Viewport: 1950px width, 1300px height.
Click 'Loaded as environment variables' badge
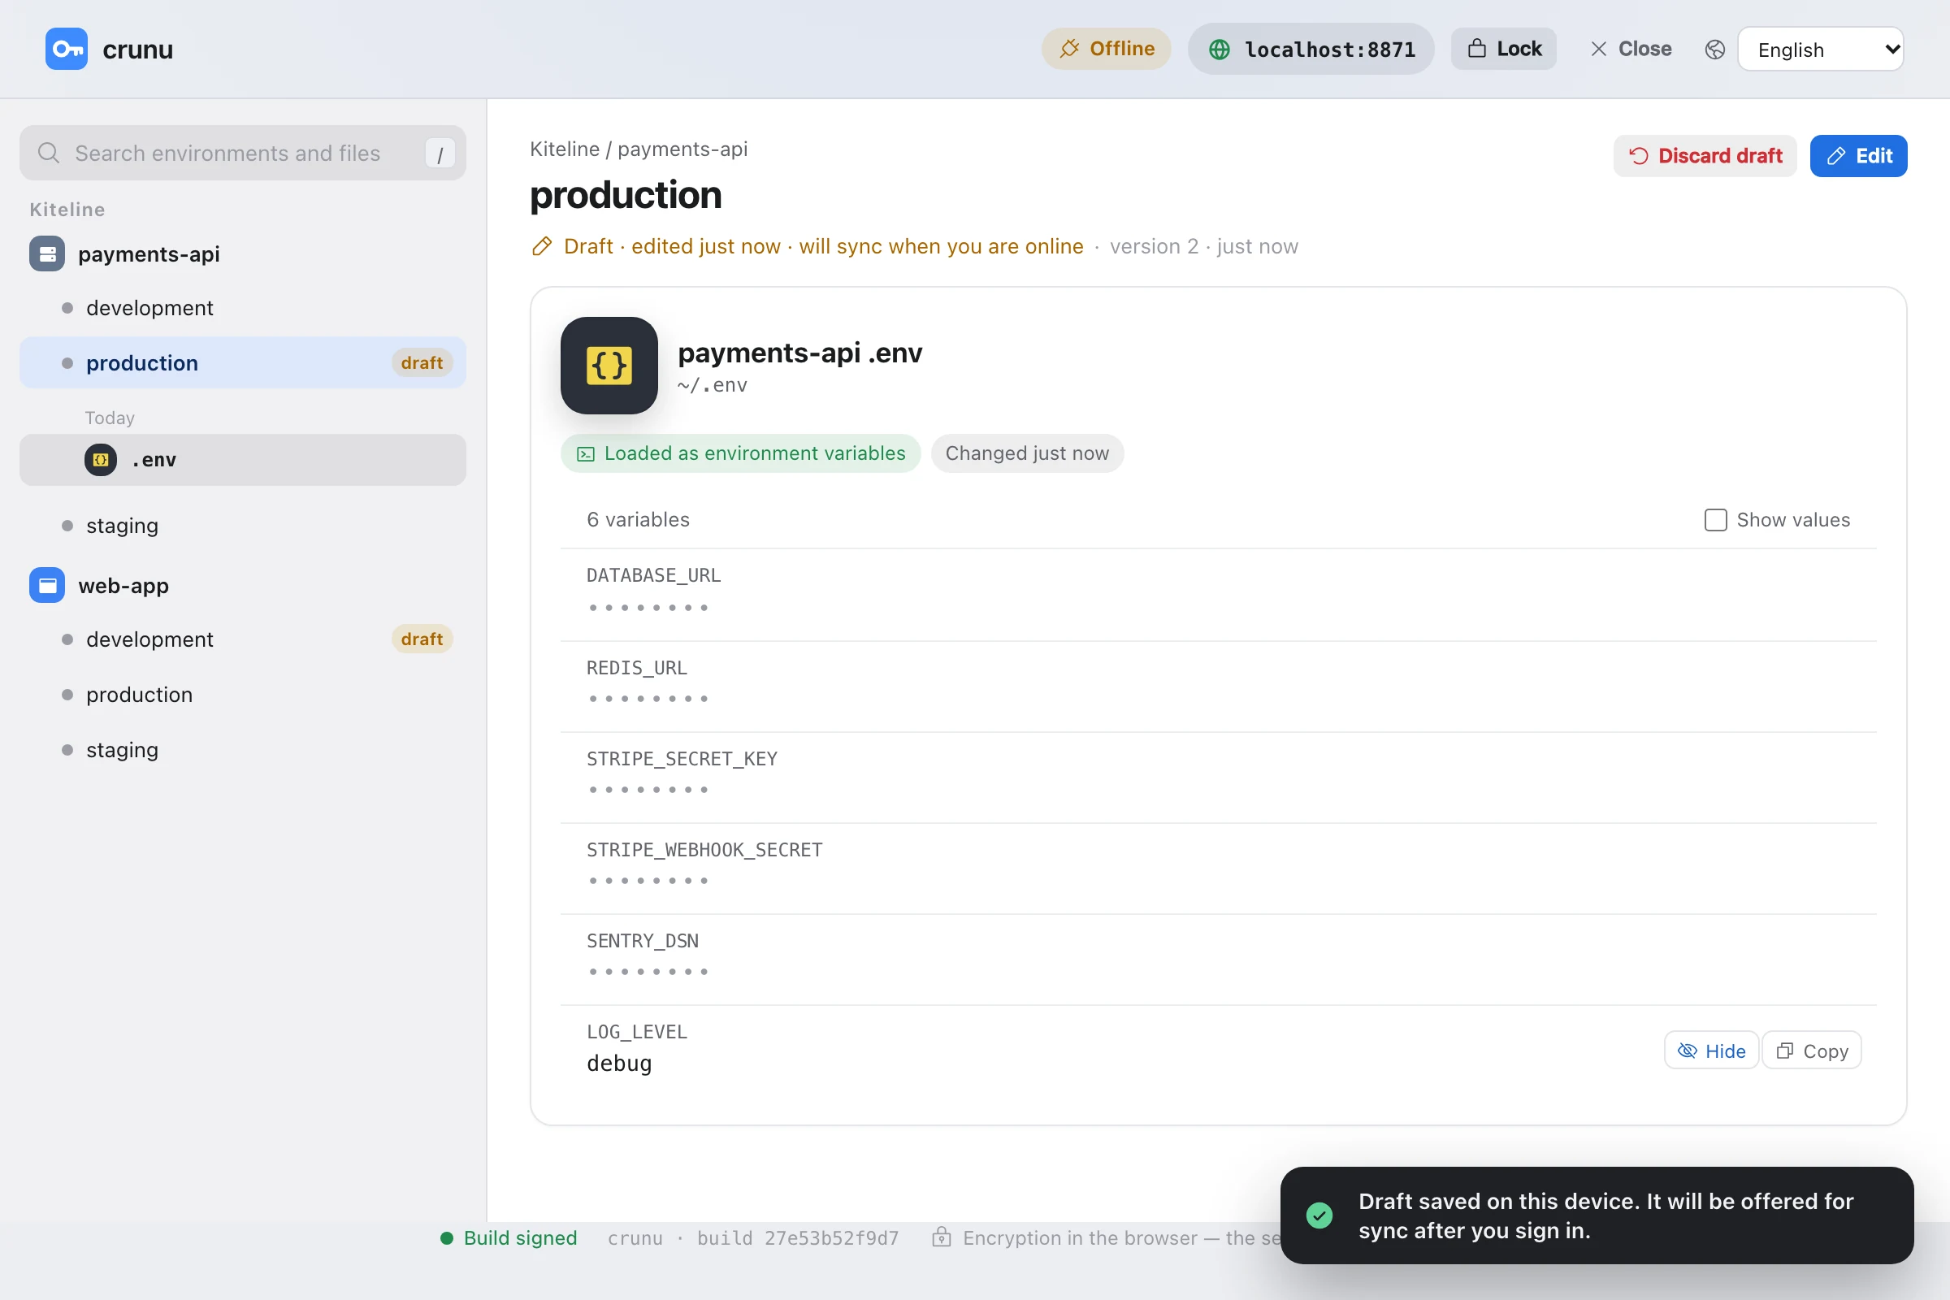(x=740, y=453)
